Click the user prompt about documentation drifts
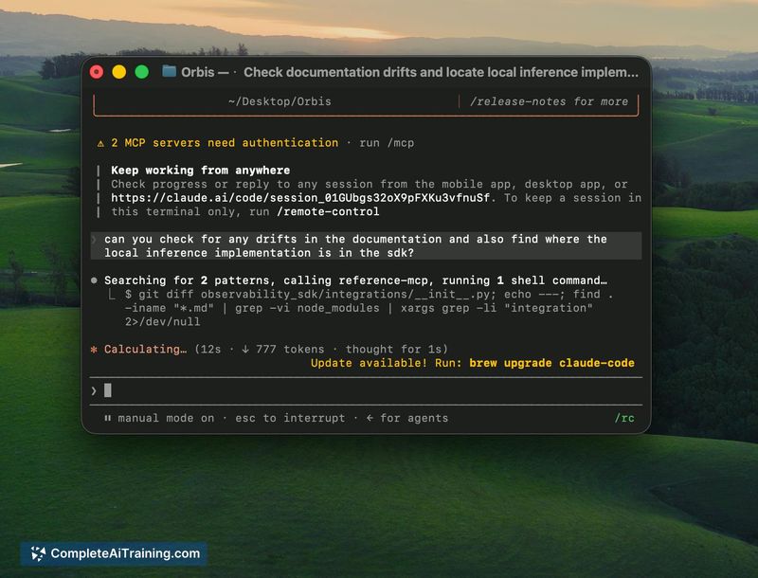 coord(366,245)
